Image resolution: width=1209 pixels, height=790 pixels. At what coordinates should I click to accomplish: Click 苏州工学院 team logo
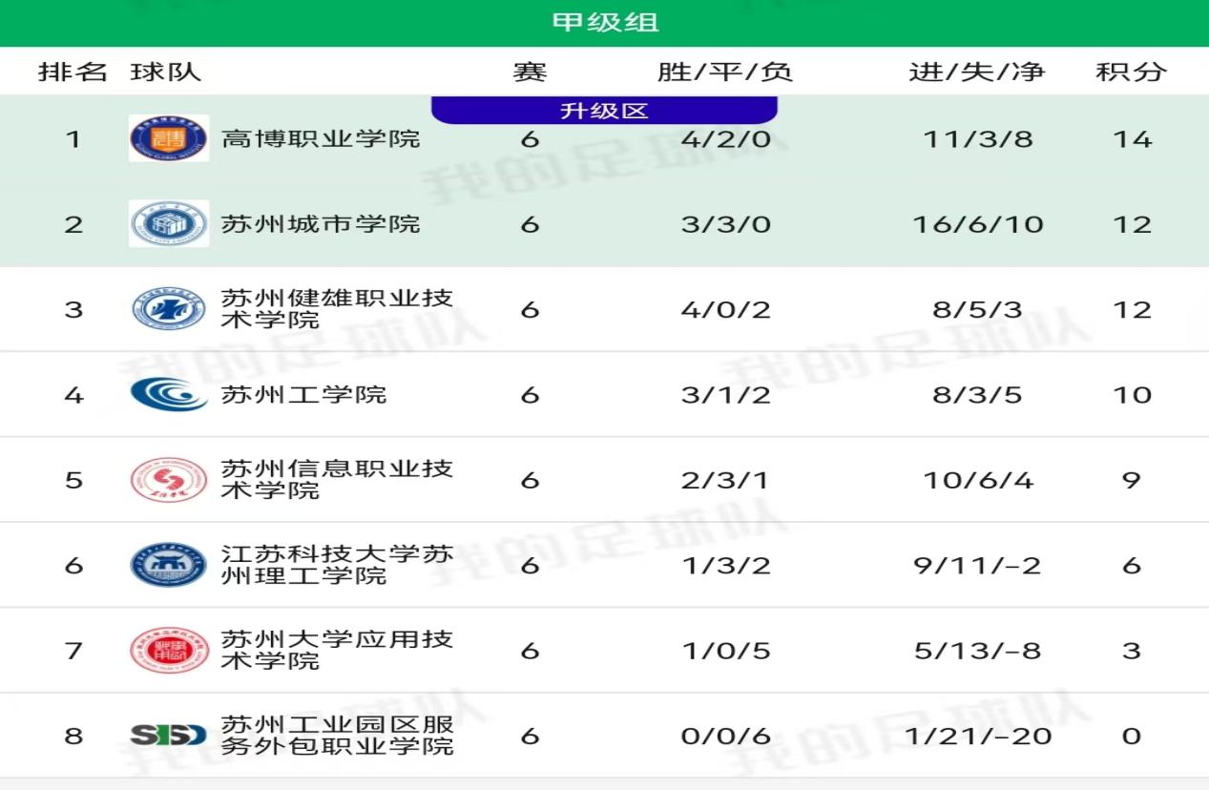click(x=169, y=394)
